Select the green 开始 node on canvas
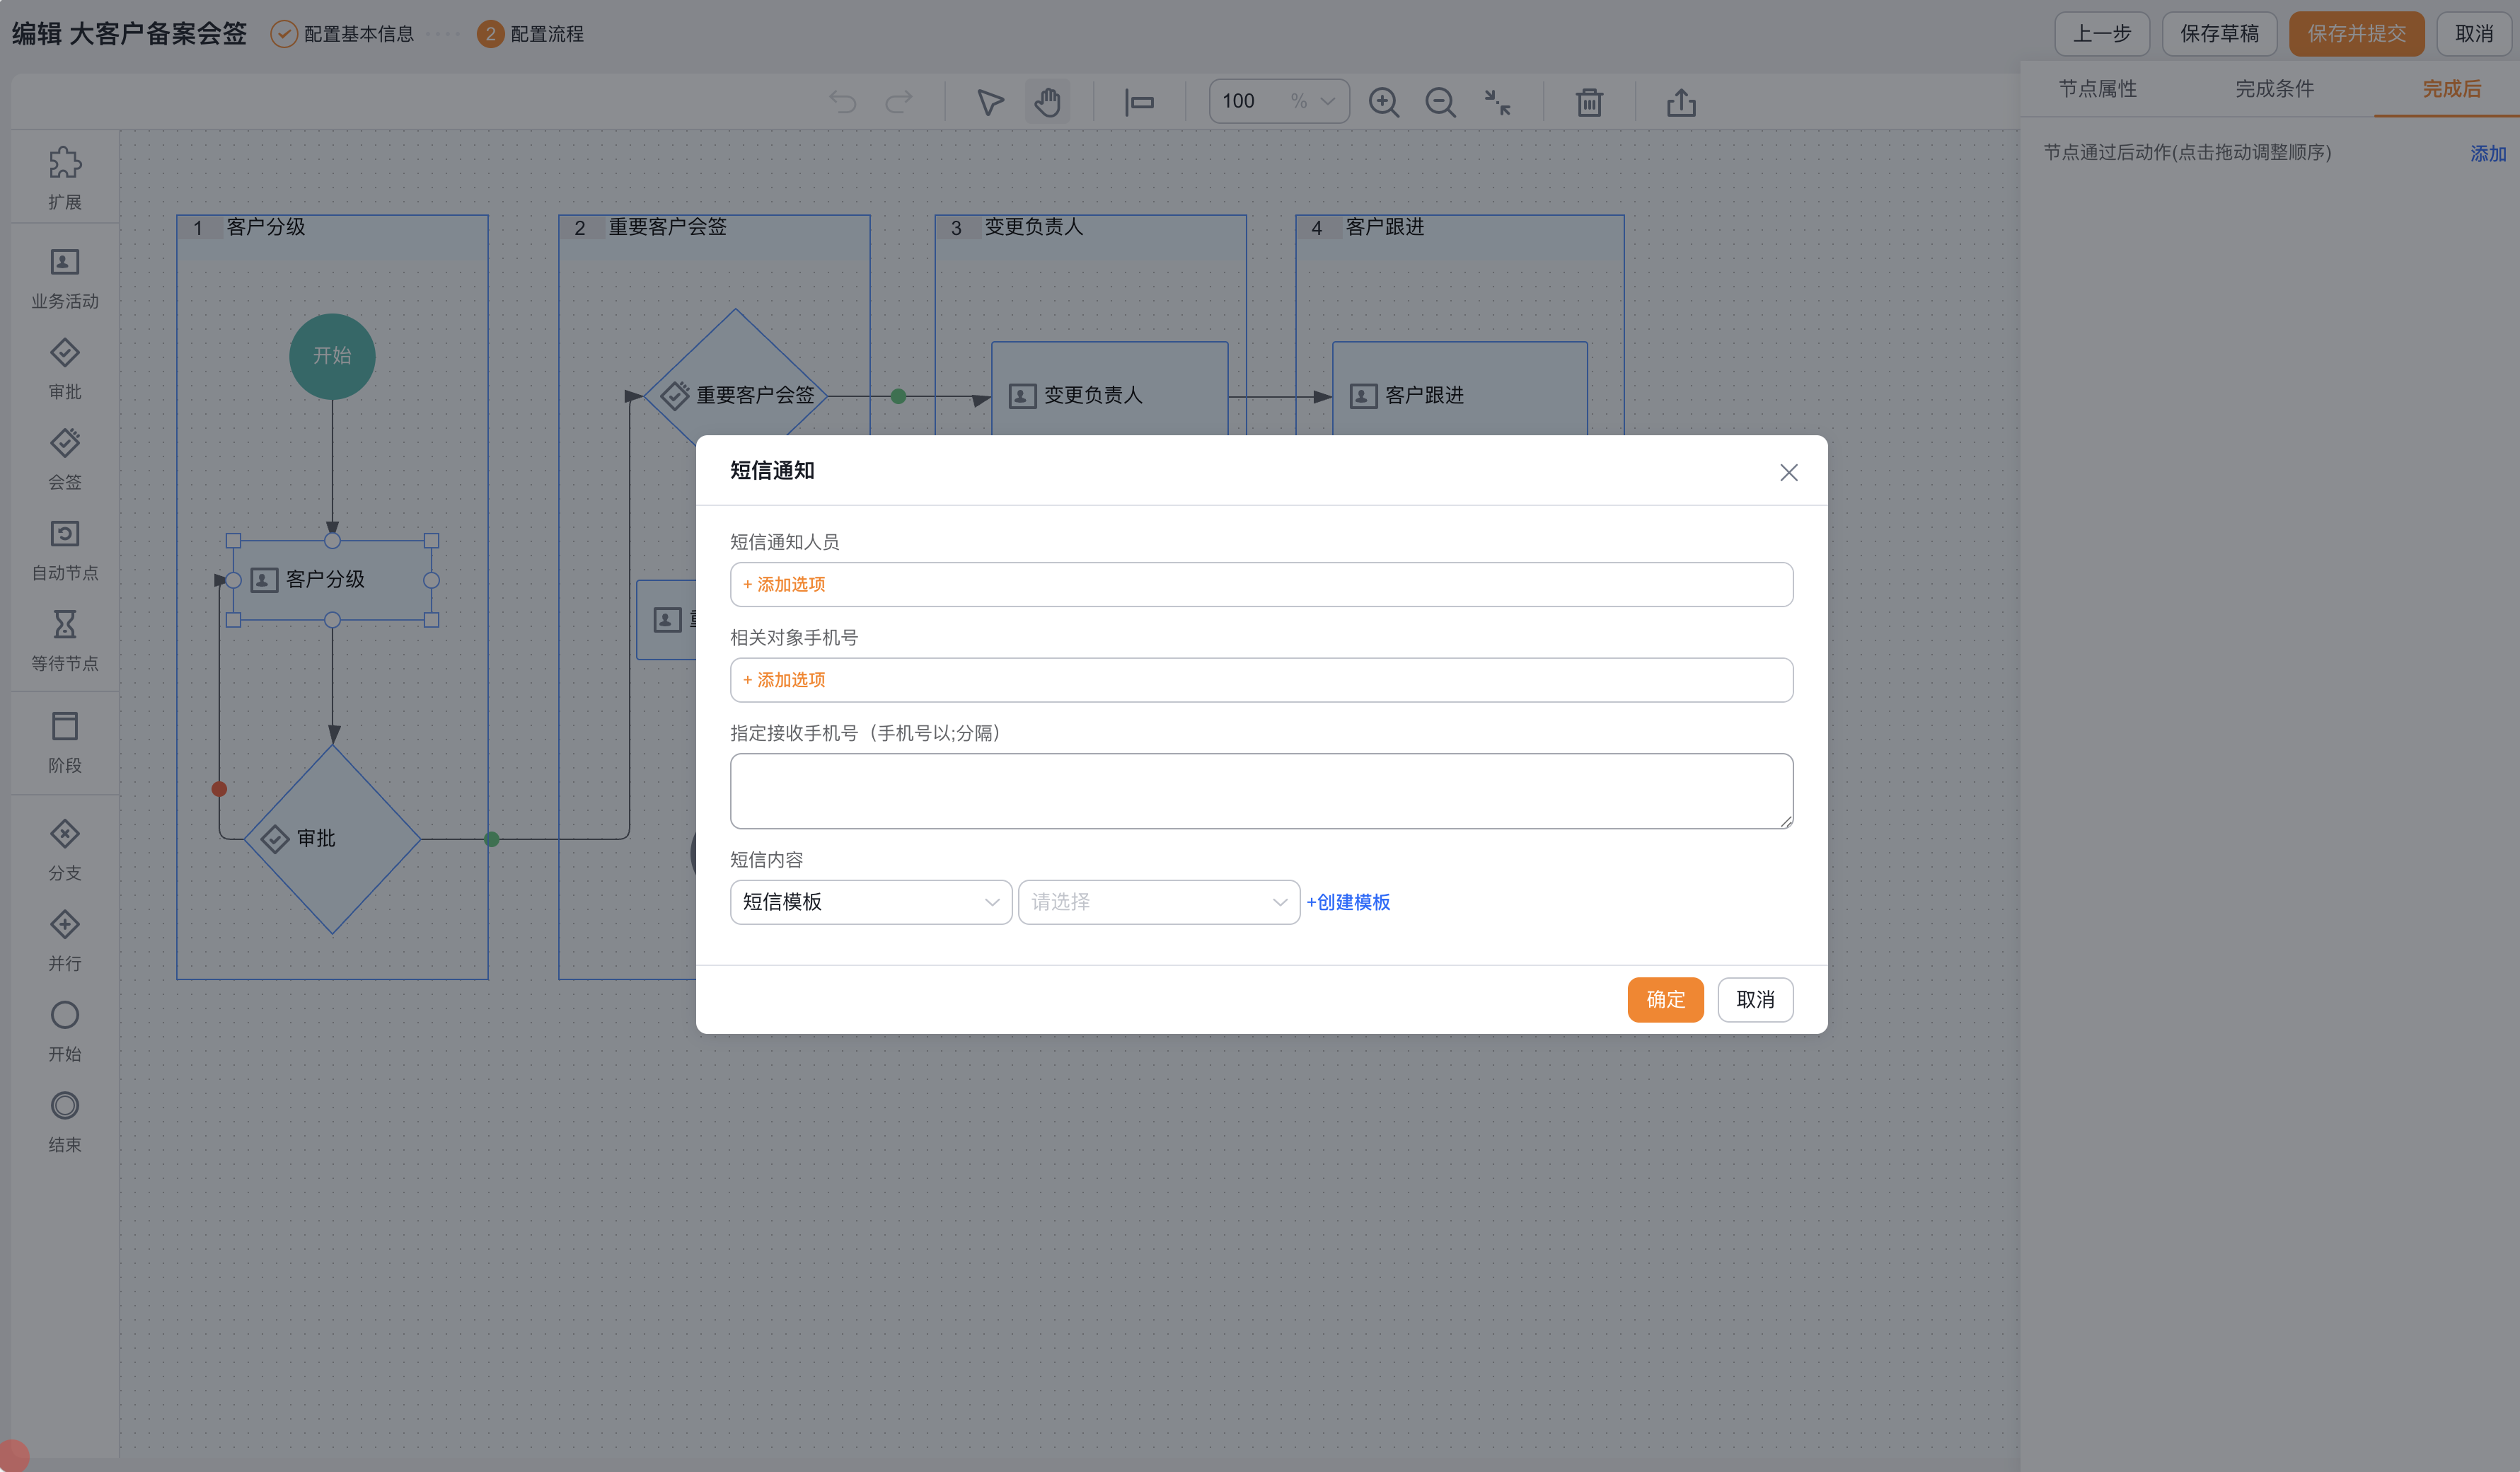 coord(332,356)
